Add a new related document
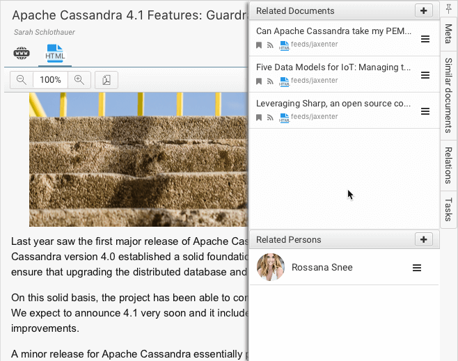The height and width of the screenshot is (361, 458). coord(423,10)
